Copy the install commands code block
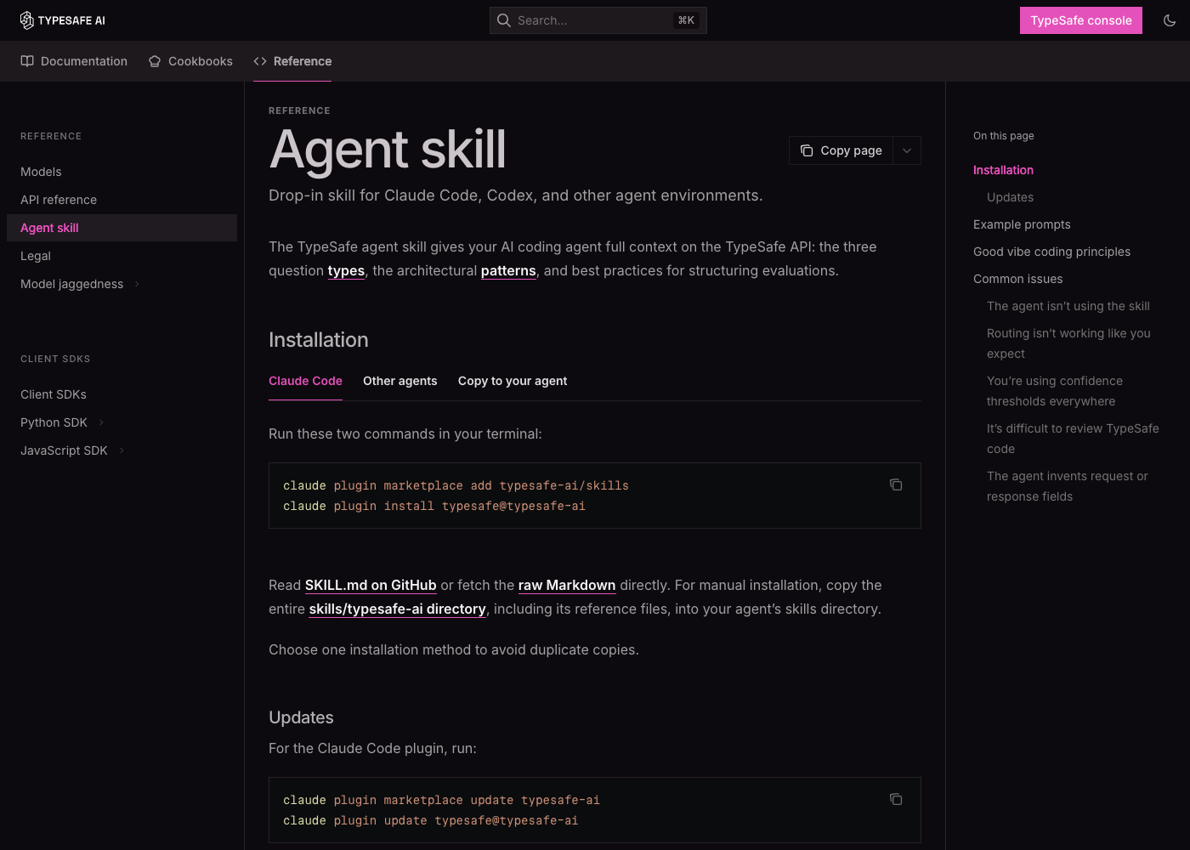This screenshot has height=850, width=1190. click(x=896, y=484)
